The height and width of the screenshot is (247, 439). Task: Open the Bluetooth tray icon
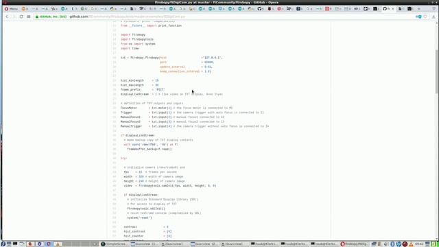pos(392,244)
